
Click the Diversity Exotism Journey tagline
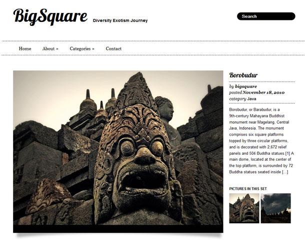120,20
